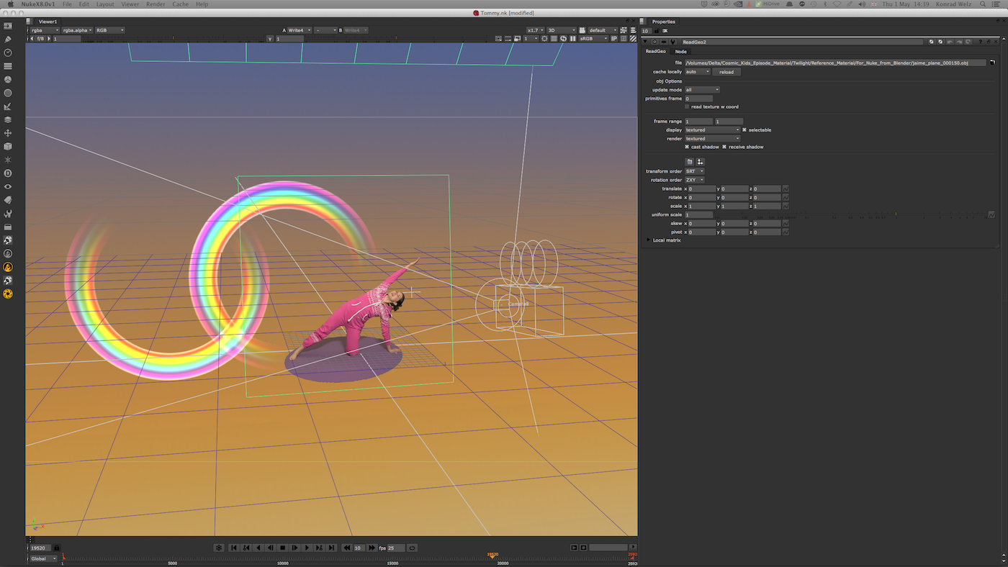This screenshot has height=567, width=1008.
Task: Open the rotation order ZXY dropdown
Action: tap(694, 180)
